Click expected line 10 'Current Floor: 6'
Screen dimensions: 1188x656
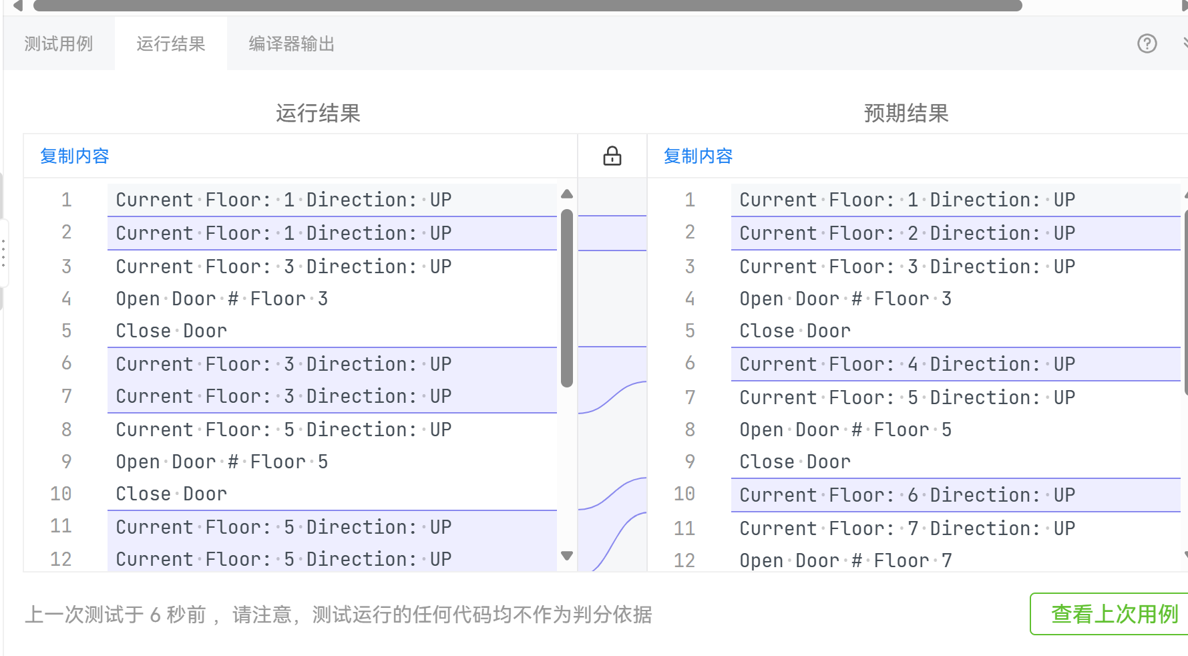pyautogui.click(x=907, y=495)
